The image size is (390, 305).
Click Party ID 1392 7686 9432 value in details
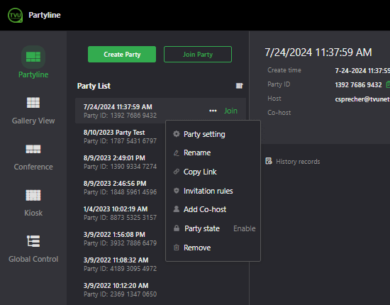click(358, 85)
